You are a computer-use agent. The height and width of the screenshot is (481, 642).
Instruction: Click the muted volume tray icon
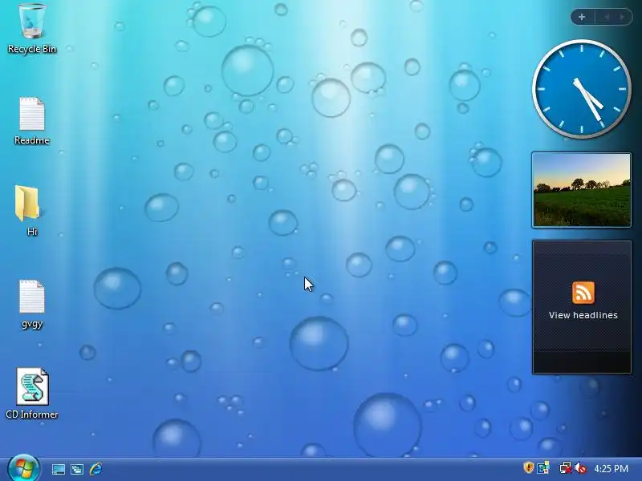pyautogui.click(x=580, y=468)
